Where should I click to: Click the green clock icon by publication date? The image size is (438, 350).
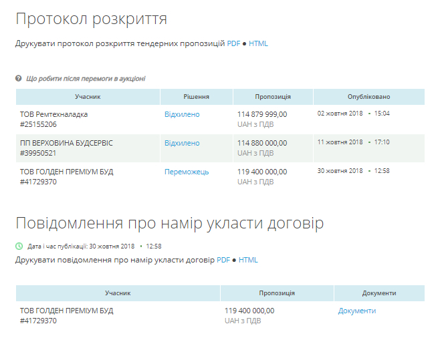pos(19,246)
